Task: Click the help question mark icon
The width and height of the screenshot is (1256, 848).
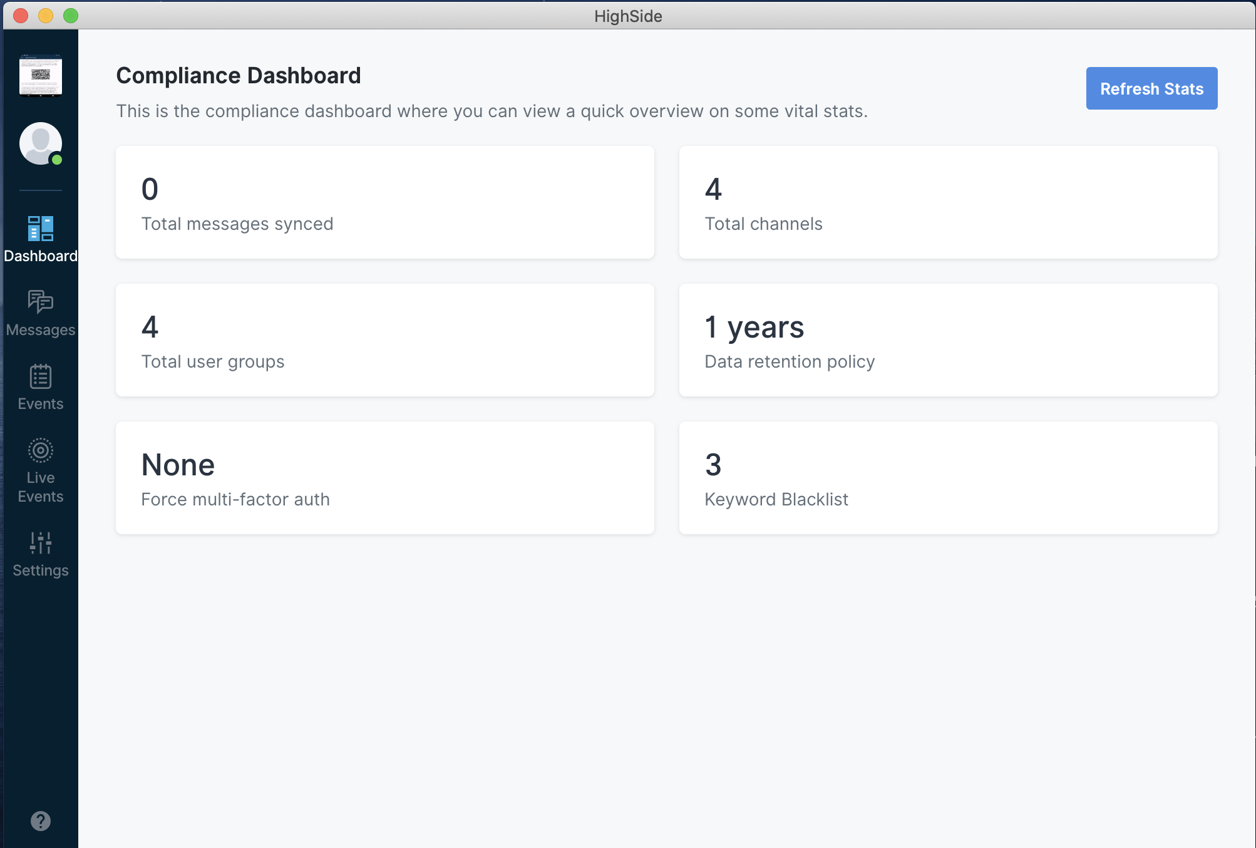Action: click(41, 820)
